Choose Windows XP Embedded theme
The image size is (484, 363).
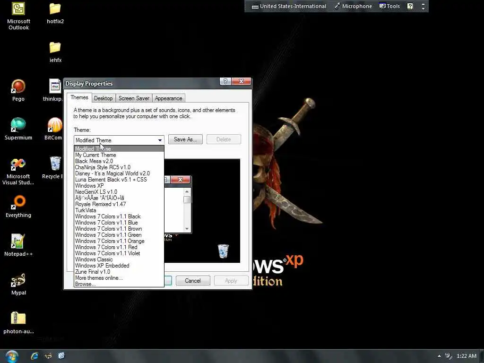[x=119, y=266]
